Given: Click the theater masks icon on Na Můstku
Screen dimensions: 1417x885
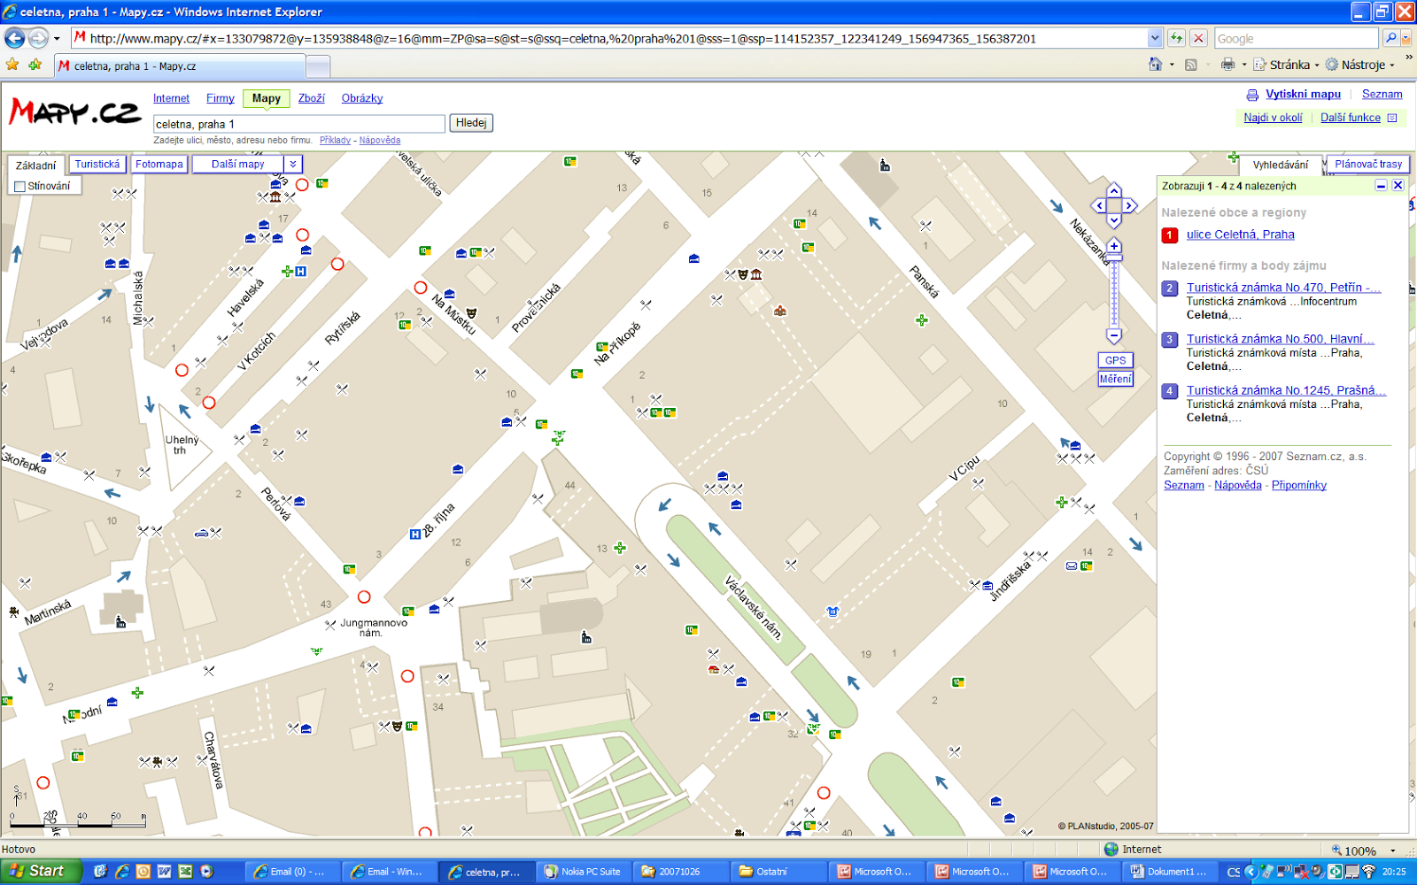Looking at the screenshot, I should click(x=472, y=312).
